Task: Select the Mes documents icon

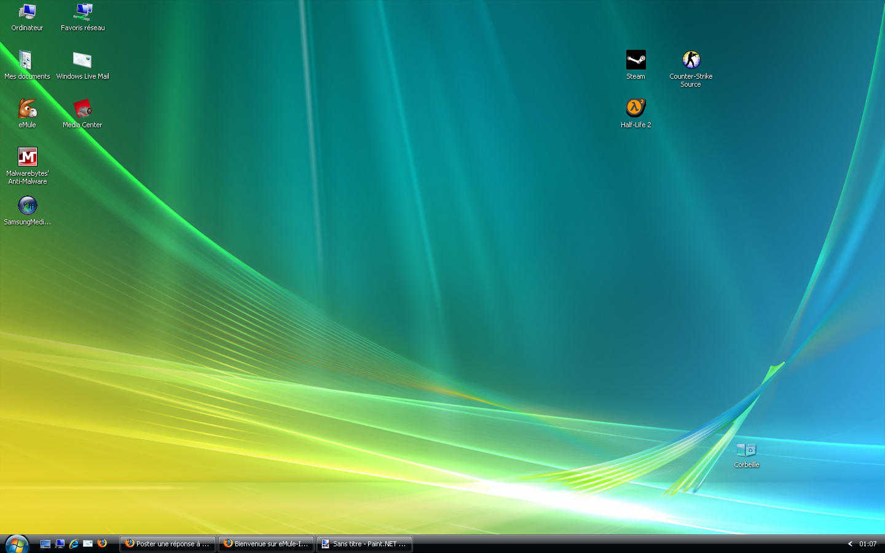Action: (x=27, y=65)
